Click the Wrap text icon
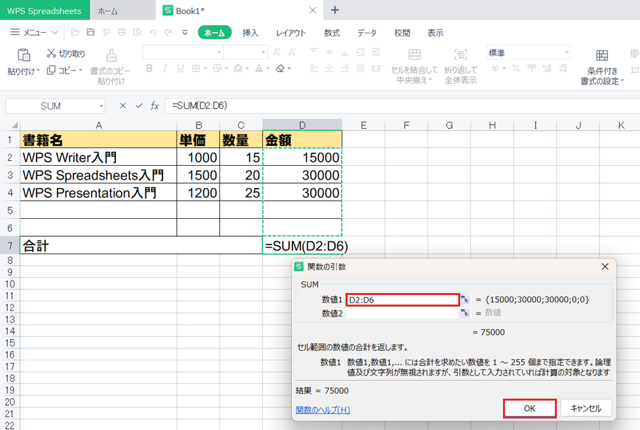The width and height of the screenshot is (640, 430). 460,54
